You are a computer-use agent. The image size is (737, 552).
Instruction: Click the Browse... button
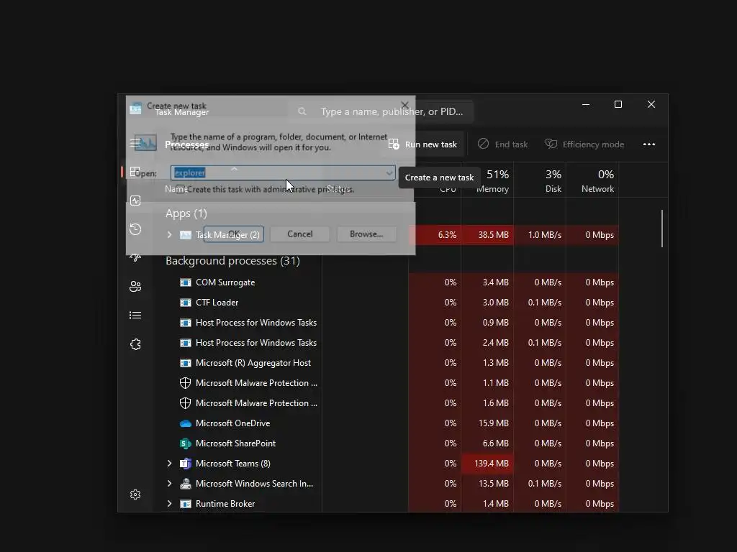coord(366,234)
